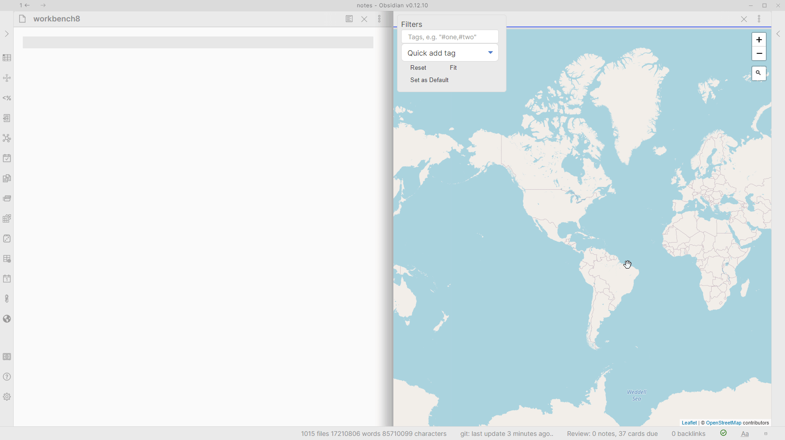Click the templater '<%' ribbon icon
The width and height of the screenshot is (785, 440).
click(x=7, y=98)
